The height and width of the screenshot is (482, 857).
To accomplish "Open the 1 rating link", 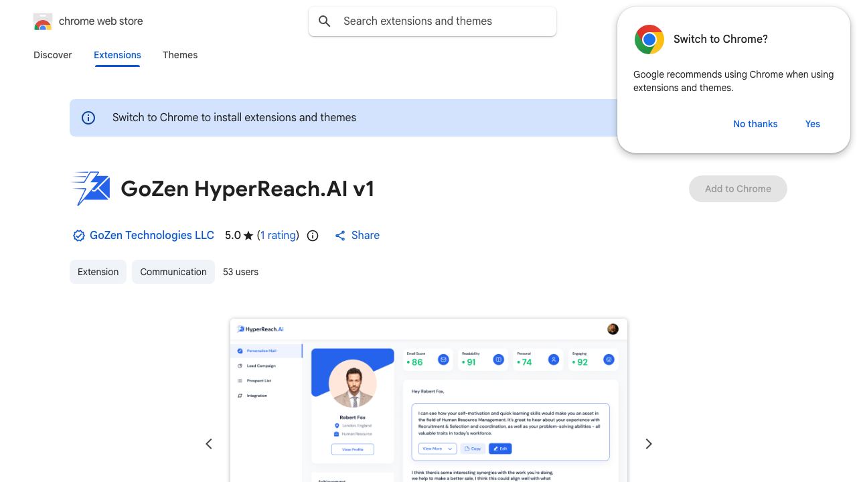I will click(278, 236).
